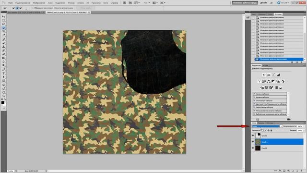Viewport: 307px width, 173px height.
Task: Open the Файл menu
Action: point(11,3)
